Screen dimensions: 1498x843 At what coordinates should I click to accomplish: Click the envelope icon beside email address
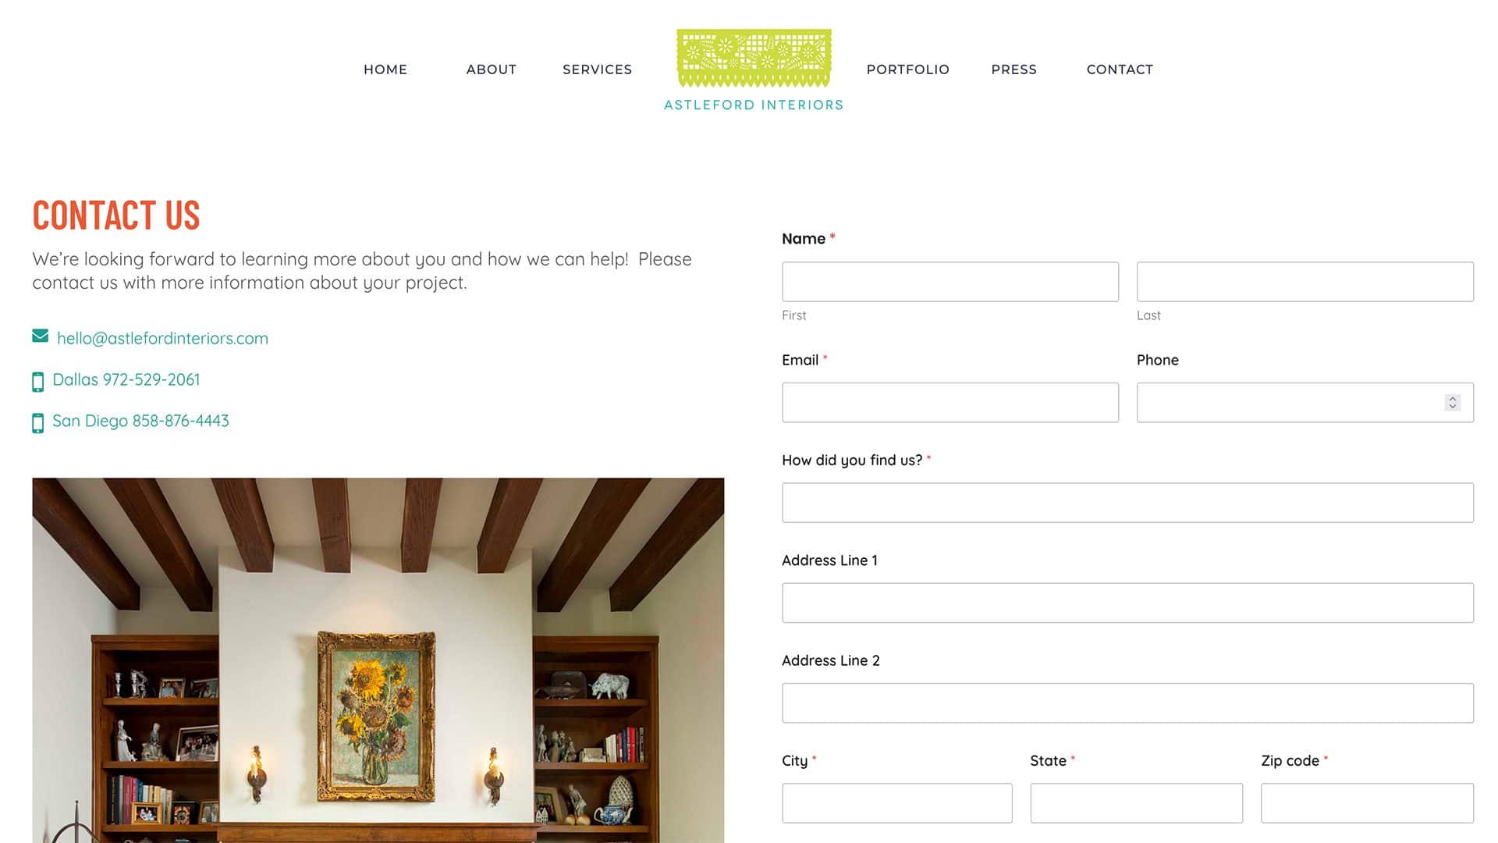tap(40, 336)
